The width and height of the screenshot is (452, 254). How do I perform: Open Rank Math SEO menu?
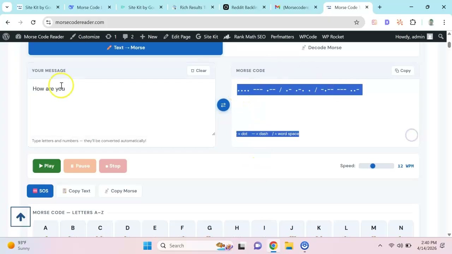(x=245, y=37)
